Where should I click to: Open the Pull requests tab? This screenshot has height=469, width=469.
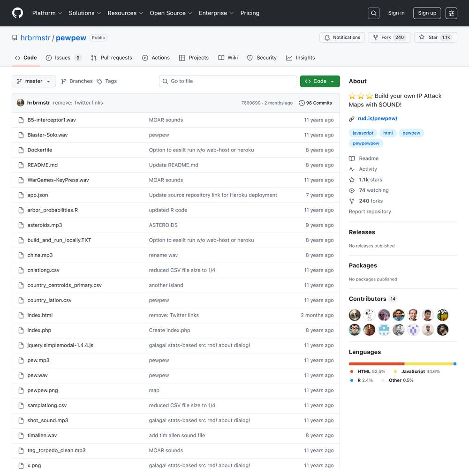pos(112,58)
